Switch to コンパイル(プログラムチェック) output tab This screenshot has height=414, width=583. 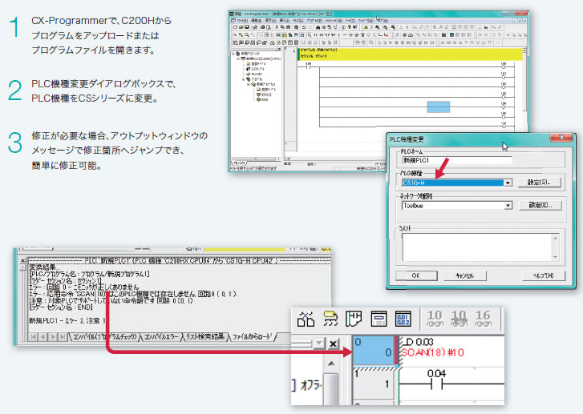tap(105, 337)
